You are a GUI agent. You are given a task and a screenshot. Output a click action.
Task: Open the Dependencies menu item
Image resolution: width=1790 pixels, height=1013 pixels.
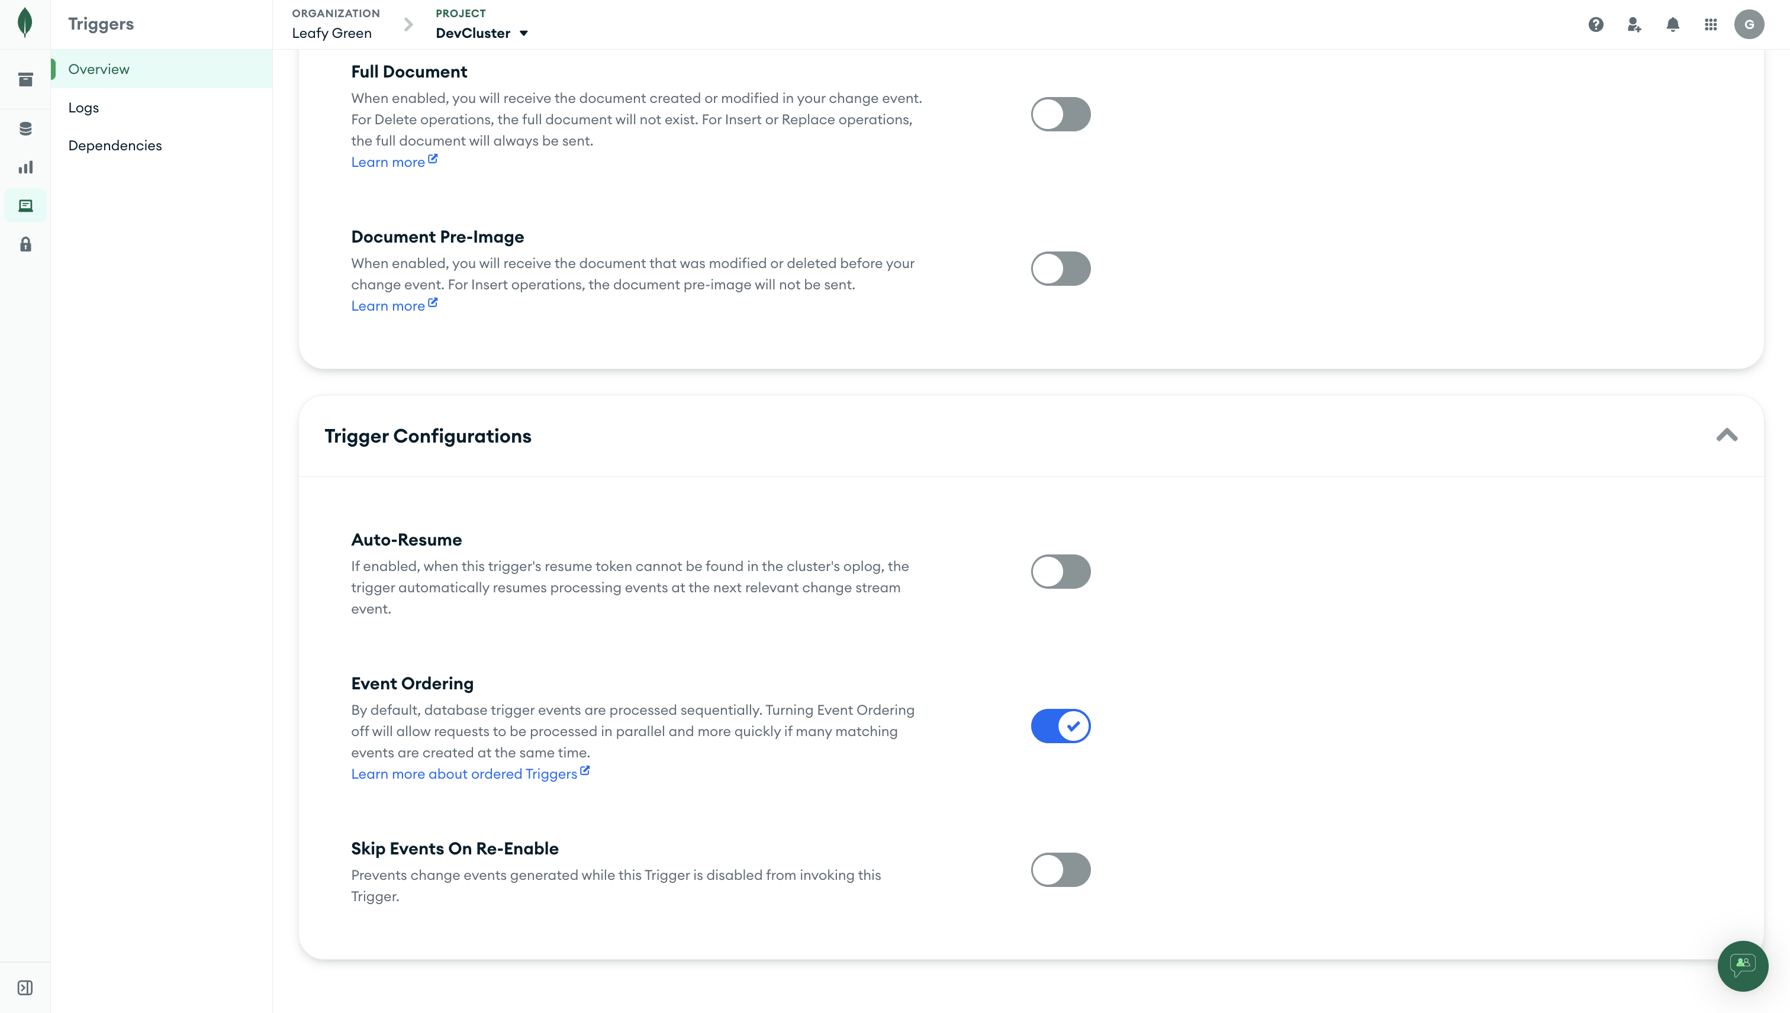115,146
